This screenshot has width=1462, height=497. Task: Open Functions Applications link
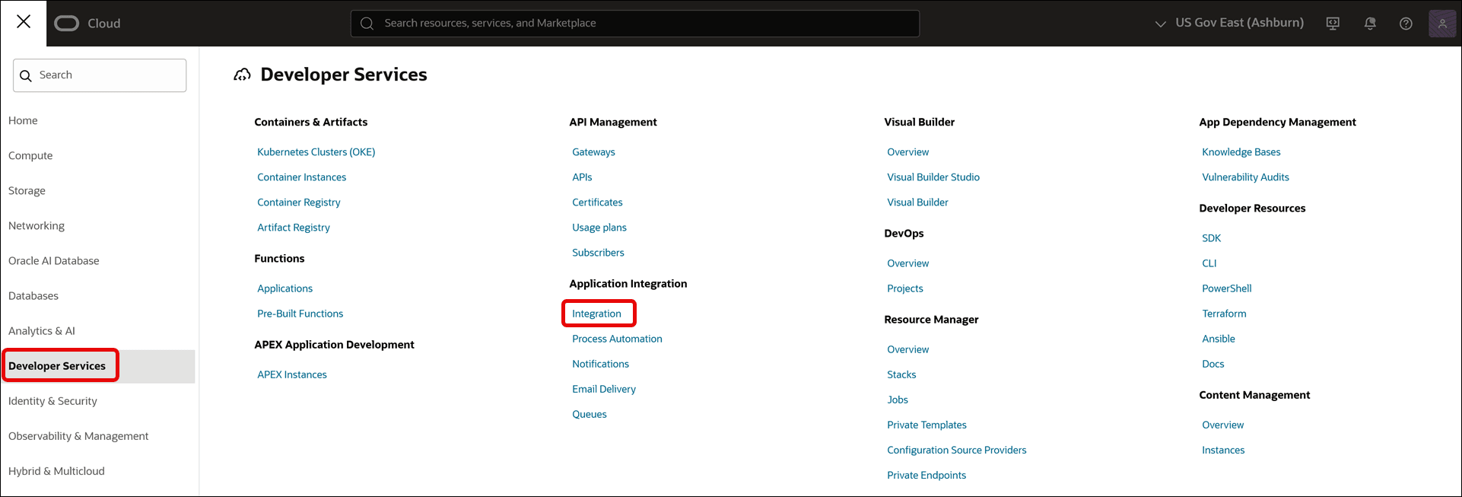pos(285,288)
